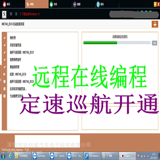This screenshot has width=160, height=160.
Task: Open the 不要安装Windows 10 warning message
Action: point(30,14)
